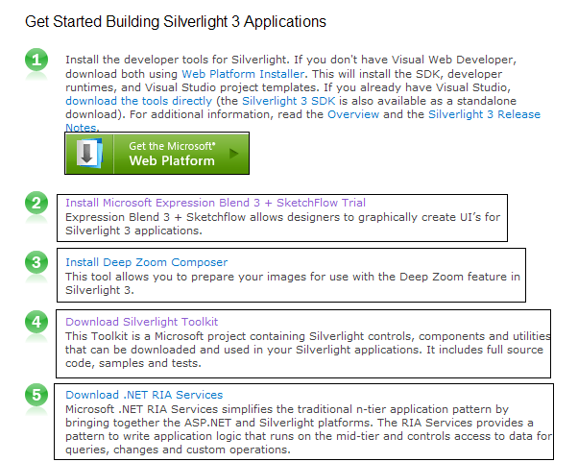Click the play arrow on the Web Platform banner
This screenshot has width=578, height=462.
point(233,154)
